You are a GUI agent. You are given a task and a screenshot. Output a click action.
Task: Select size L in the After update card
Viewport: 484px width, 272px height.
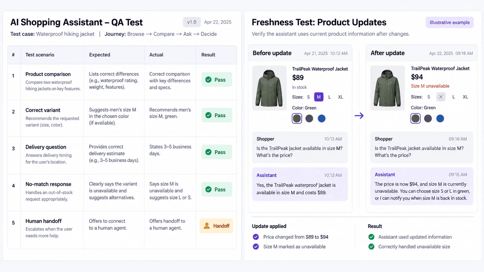point(454,97)
